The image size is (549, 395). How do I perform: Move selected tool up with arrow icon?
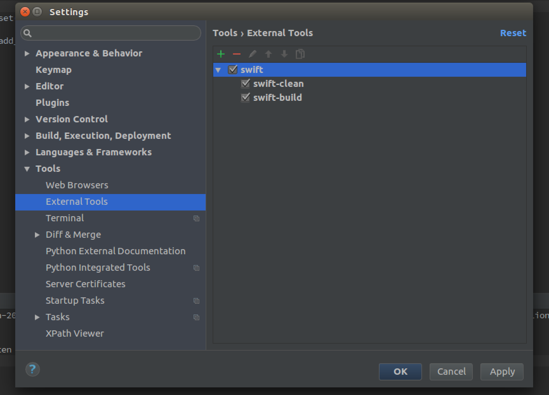coord(268,54)
